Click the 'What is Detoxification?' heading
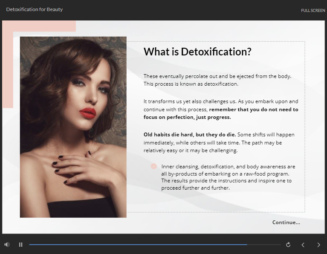Screen dimensions: 327x254 tap(197, 52)
